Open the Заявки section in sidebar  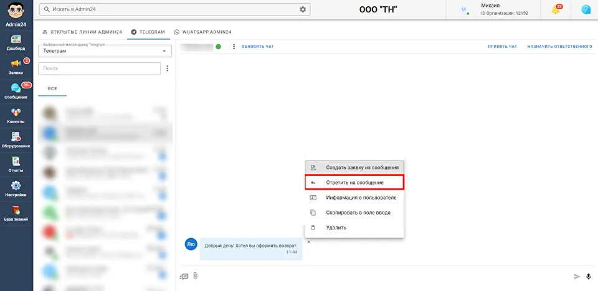click(16, 67)
